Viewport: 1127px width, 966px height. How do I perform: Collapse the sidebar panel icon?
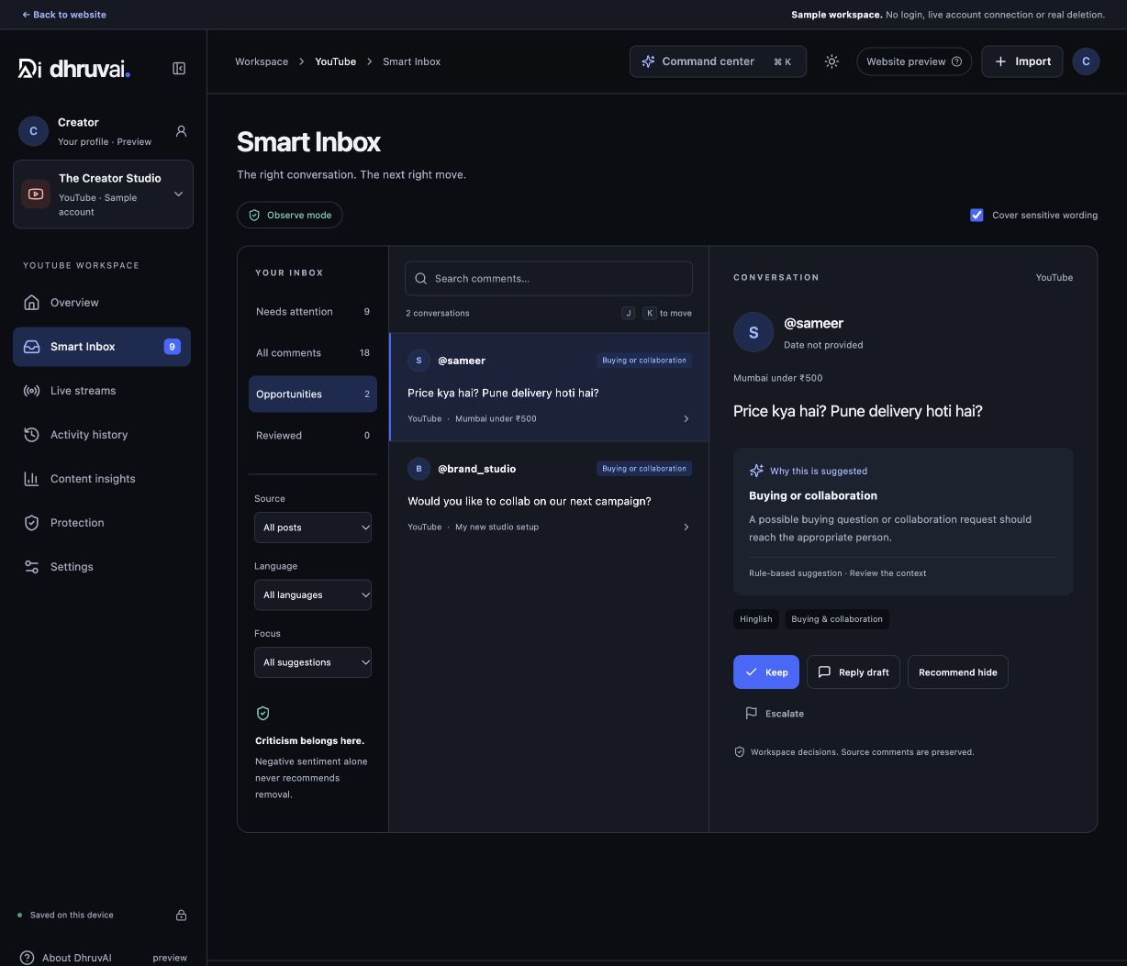(x=179, y=69)
